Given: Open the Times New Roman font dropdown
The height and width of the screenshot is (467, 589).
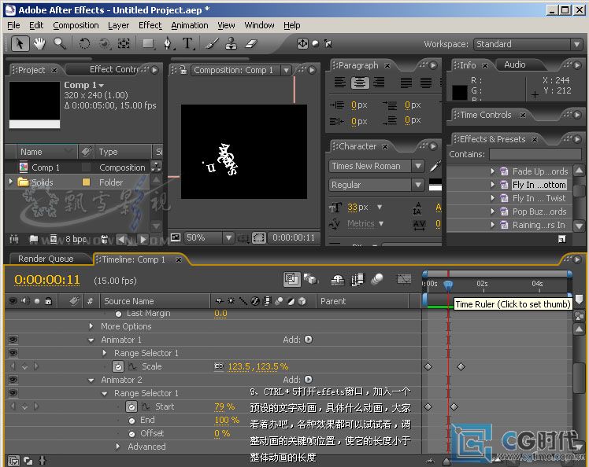Looking at the screenshot, I should (376, 166).
